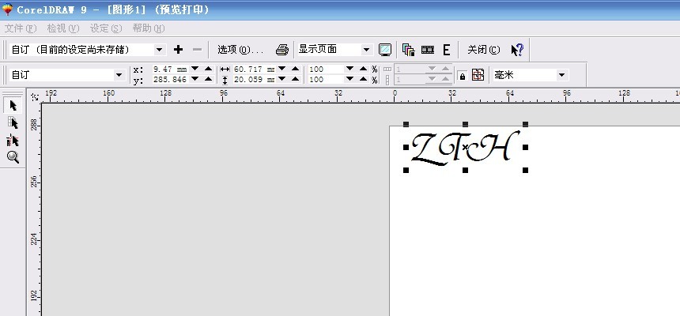Click the top-left selection handle

pyautogui.click(x=406, y=124)
